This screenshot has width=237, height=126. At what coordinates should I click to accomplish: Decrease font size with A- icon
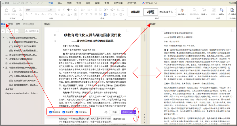(x=64, y=10)
